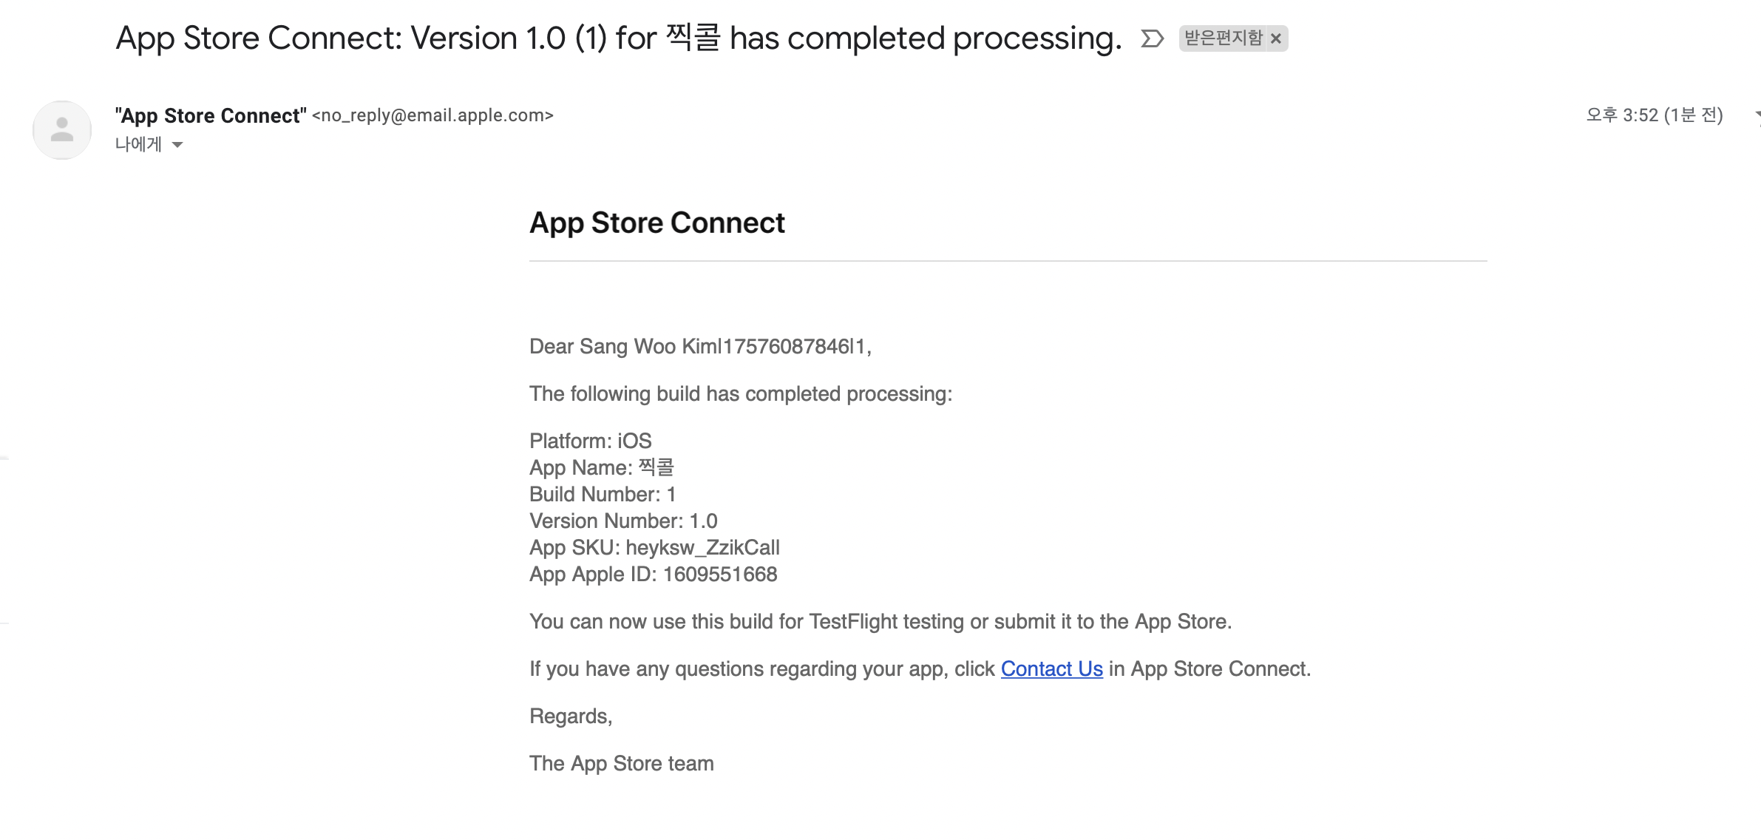
Task: Select the App SKU heyksw_ZzikCall text
Action: (702, 547)
